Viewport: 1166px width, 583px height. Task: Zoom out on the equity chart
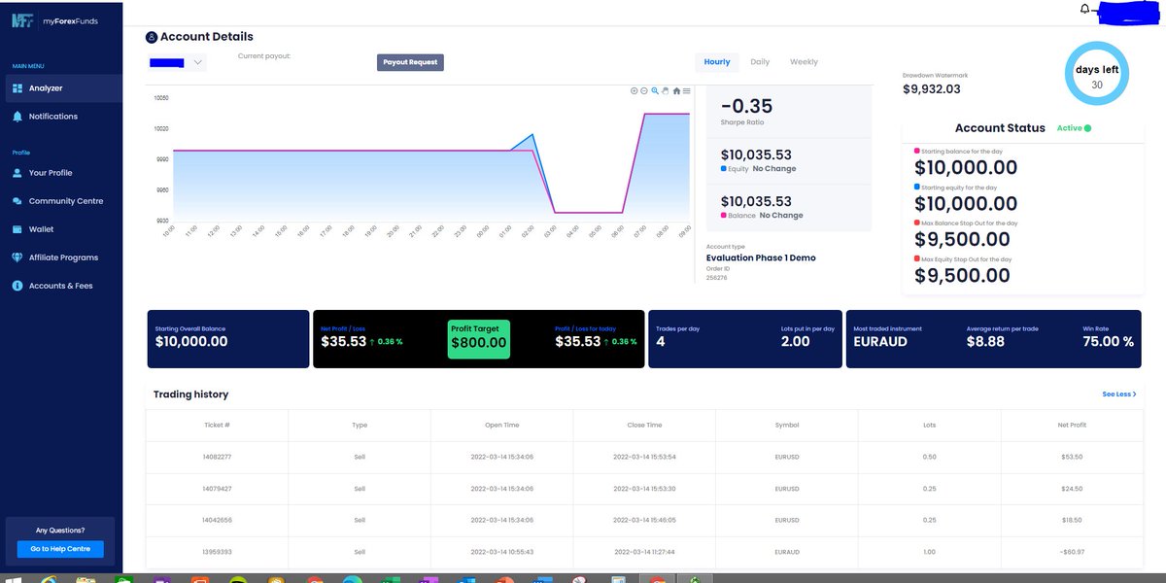point(644,90)
